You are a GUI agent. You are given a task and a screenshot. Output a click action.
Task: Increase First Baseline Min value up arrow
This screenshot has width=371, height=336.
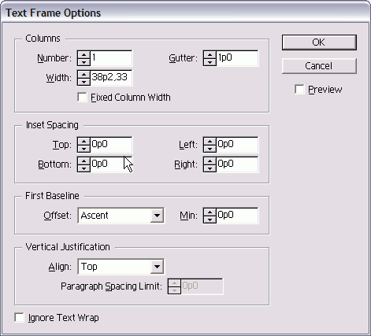coord(210,212)
